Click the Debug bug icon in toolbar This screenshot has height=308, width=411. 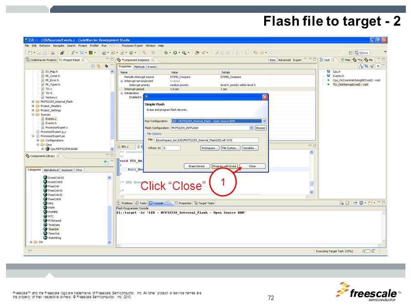[166, 53]
